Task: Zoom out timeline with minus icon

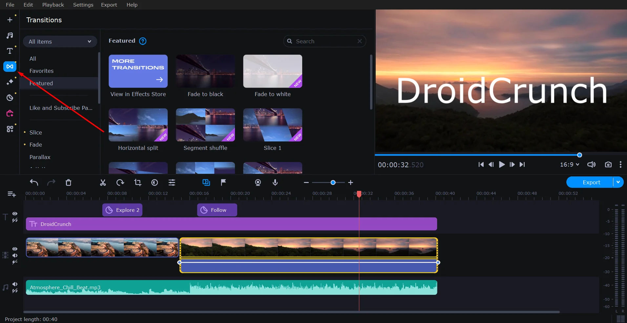Action: [306, 182]
